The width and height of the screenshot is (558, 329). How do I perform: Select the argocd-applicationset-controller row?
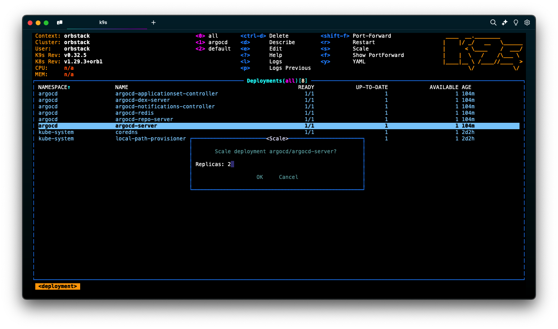point(279,93)
